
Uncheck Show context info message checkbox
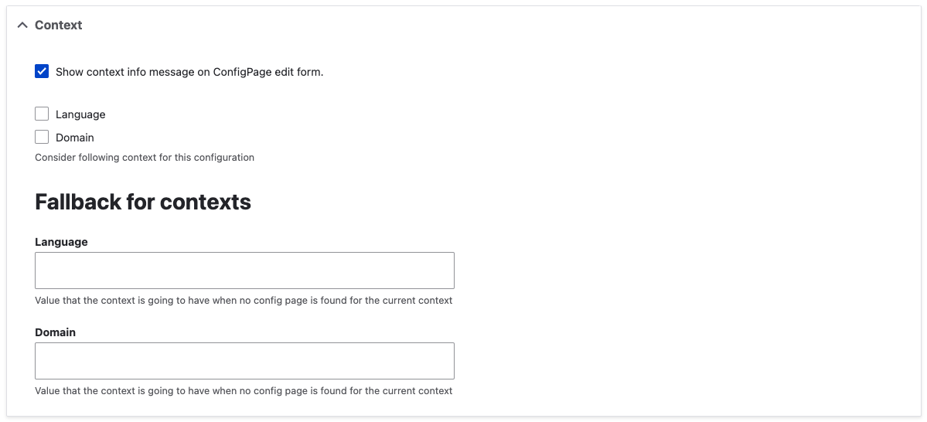tap(42, 72)
